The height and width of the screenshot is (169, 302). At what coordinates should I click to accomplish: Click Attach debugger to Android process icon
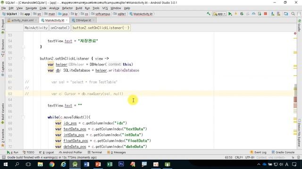pyautogui.click(x=260, y=14)
